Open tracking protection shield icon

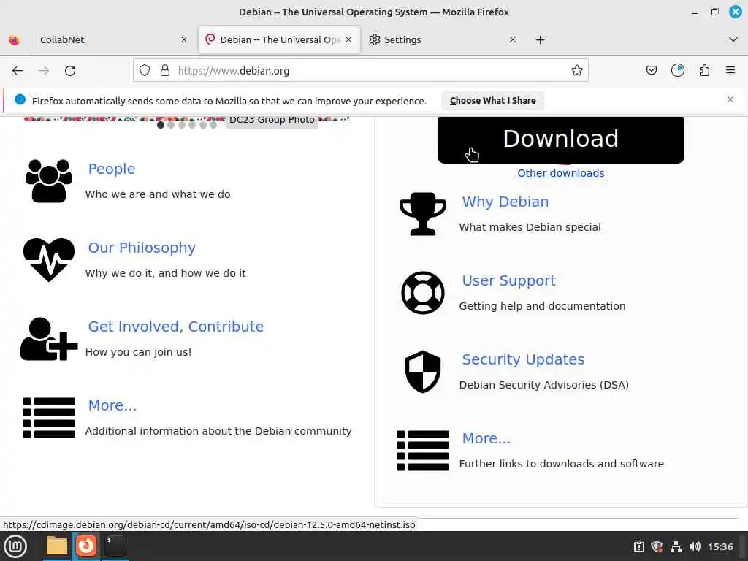(x=145, y=71)
